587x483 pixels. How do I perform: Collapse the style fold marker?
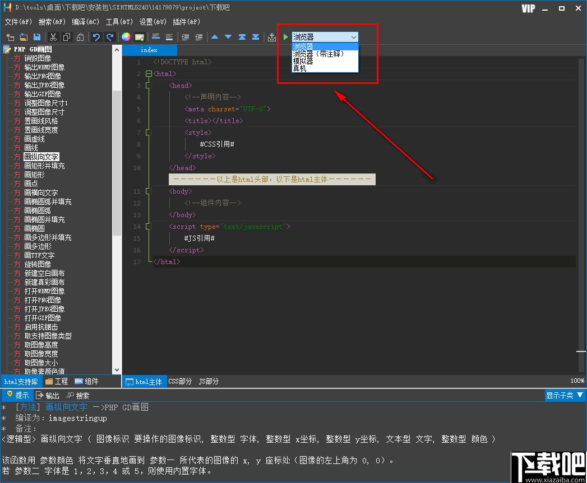(x=149, y=132)
